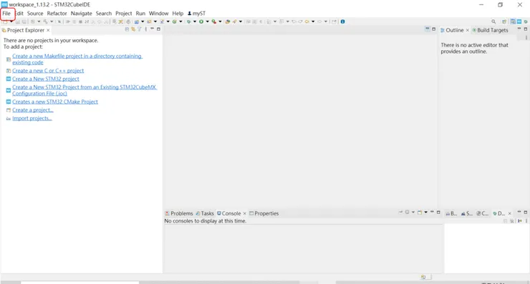Screen dimensions: 530x284
Task: Maximize the Project Explorer view
Action: click(158, 29)
